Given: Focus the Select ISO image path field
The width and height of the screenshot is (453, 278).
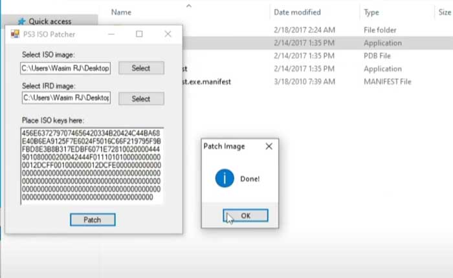Looking at the screenshot, I should [x=65, y=68].
